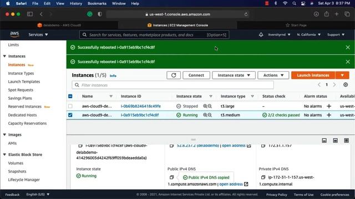Open instance i-0b69b8246418c49fe link

(140, 106)
